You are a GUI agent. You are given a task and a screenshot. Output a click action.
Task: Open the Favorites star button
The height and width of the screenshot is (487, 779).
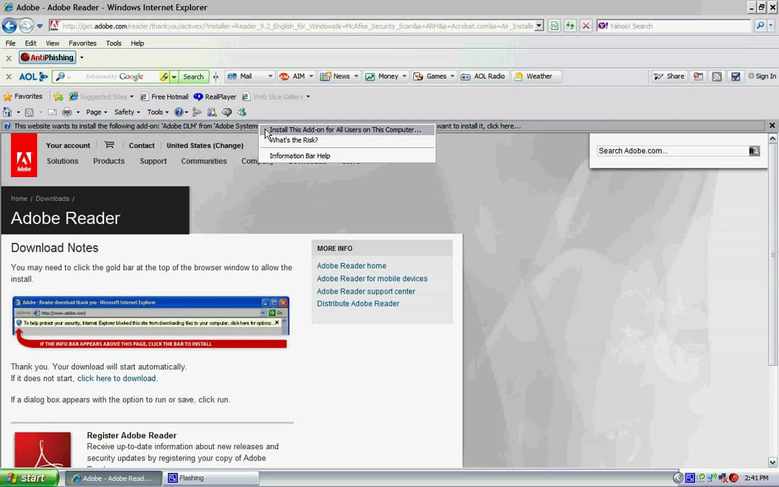(x=23, y=97)
